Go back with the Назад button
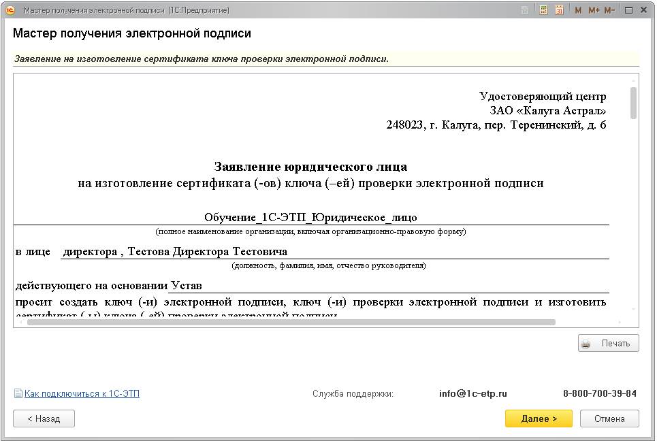Screen dimensions: 657x443 click(x=44, y=419)
